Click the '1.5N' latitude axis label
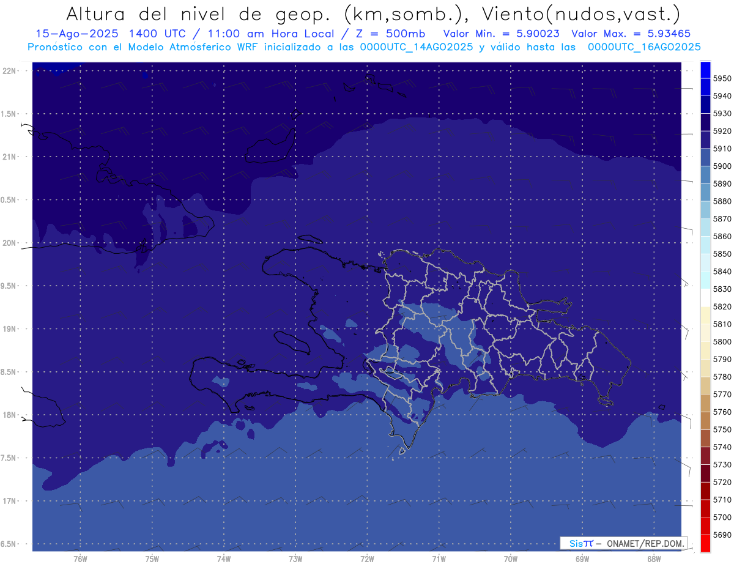This screenshot has width=734, height=567. tap(9, 114)
